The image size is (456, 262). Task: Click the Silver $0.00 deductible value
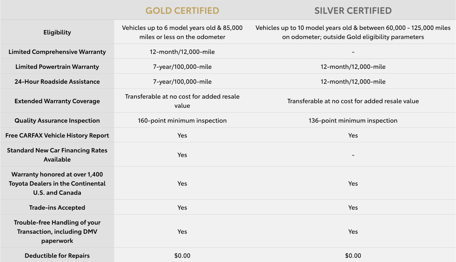coord(353,256)
